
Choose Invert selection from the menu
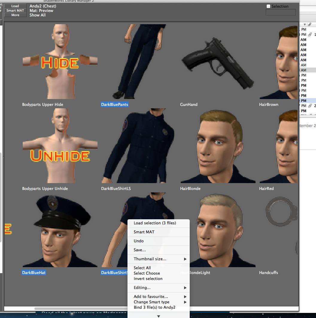coord(148,279)
